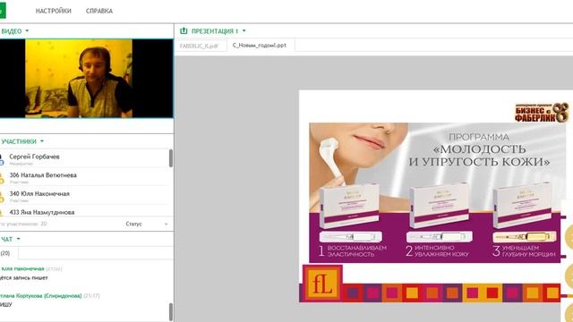Image resolution: width=573 pixels, height=322 pixels.
Task: Select participant 306 Наталья Ветютнева
Action: [84, 177]
